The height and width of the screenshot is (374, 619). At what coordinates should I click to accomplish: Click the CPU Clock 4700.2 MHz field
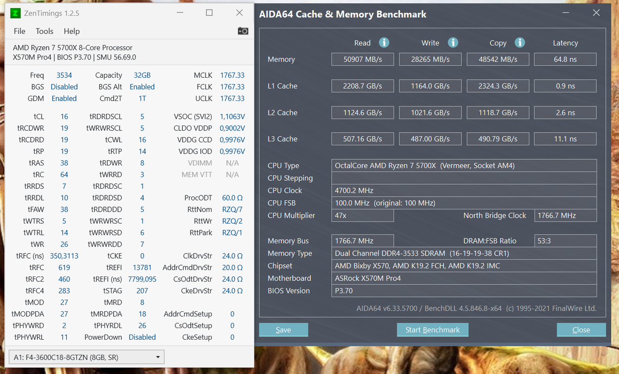pos(464,191)
